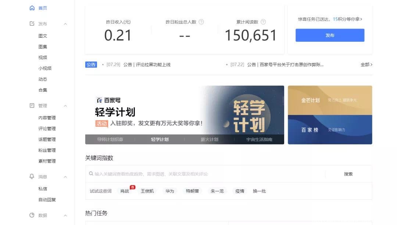Click the 昨日收入 value 0.21

118,35
